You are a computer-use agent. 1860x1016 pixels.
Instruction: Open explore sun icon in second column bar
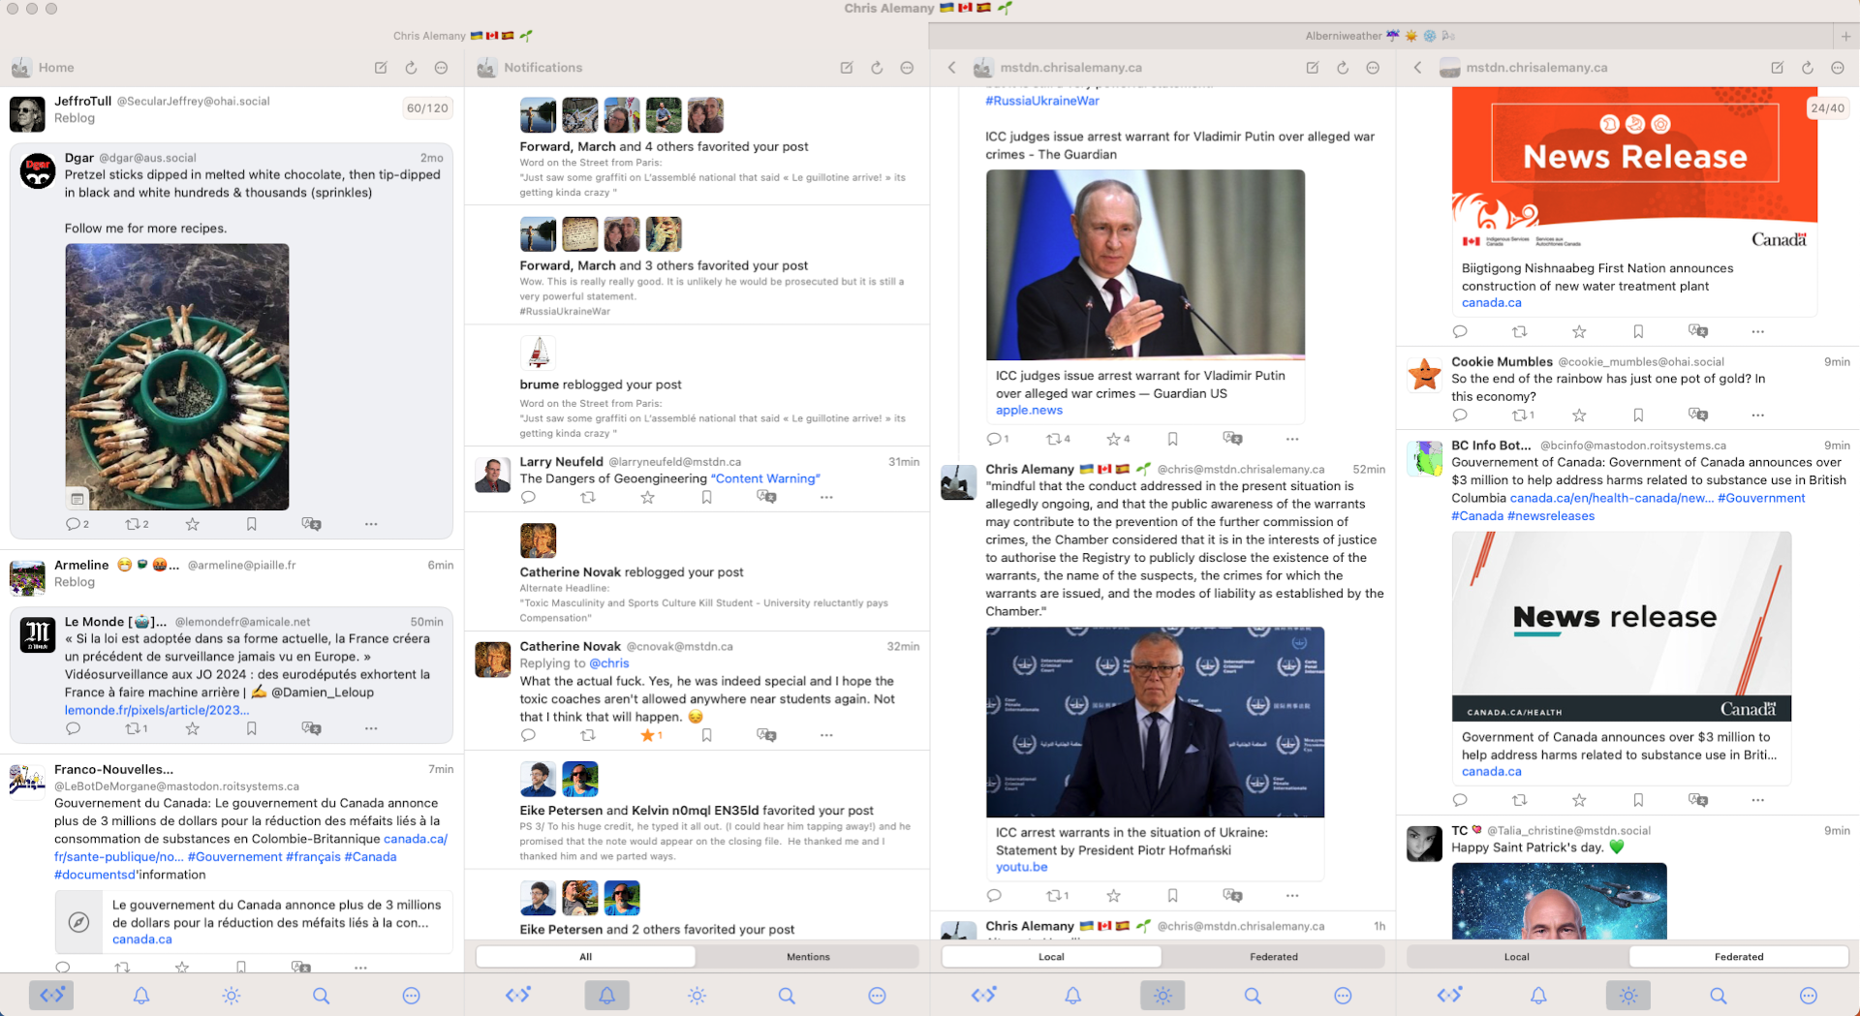click(697, 995)
